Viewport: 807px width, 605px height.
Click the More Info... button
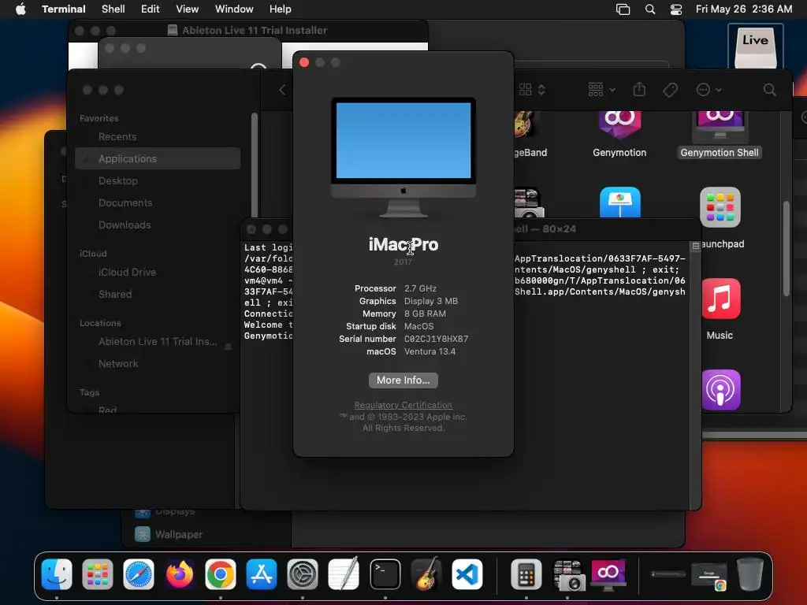[x=403, y=380]
